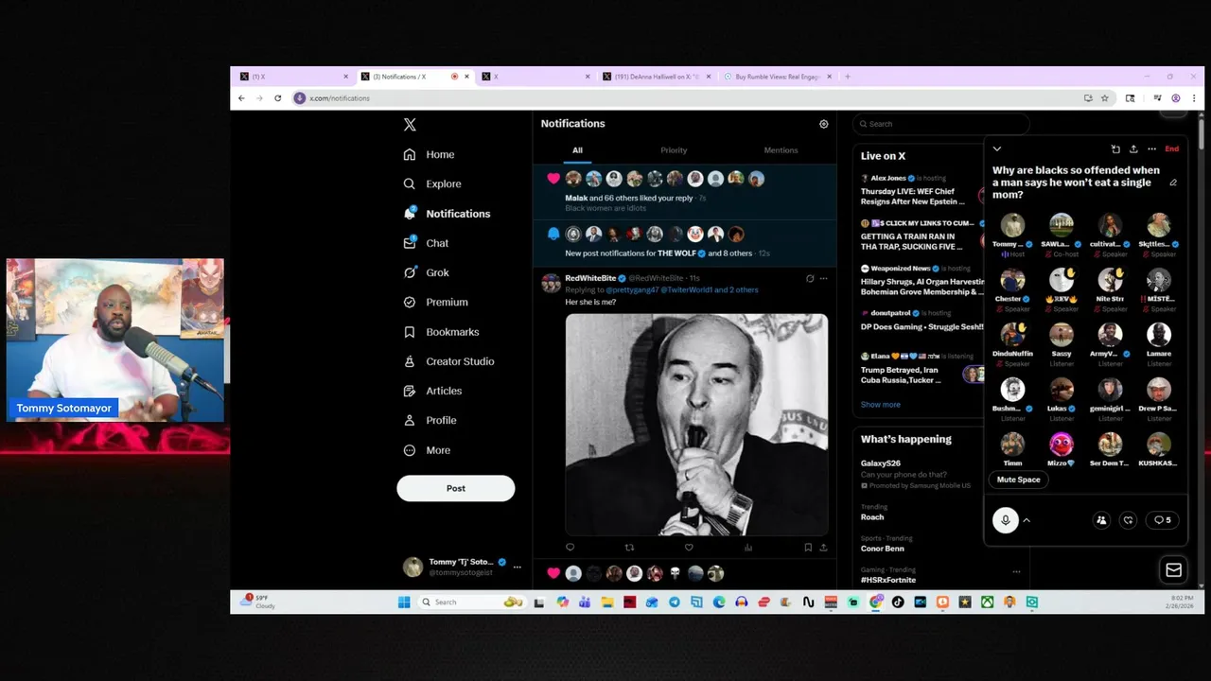Switch to the Buy Rumble Views tab
The image size is (1211, 681).
778,77
